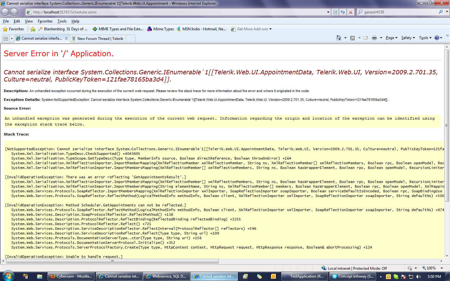
Task: Open the MSN India - Hotmail favorite
Action: [x=201, y=29]
